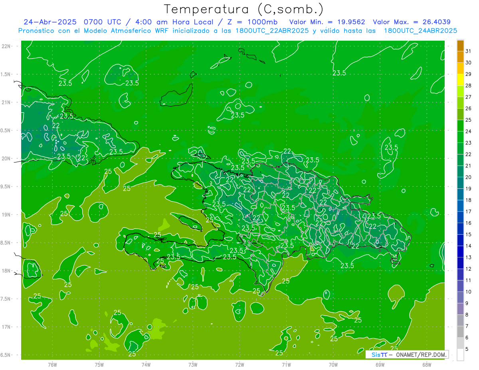Select the 24-Abr-2025 date text
479x370 pixels.
point(51,22)
